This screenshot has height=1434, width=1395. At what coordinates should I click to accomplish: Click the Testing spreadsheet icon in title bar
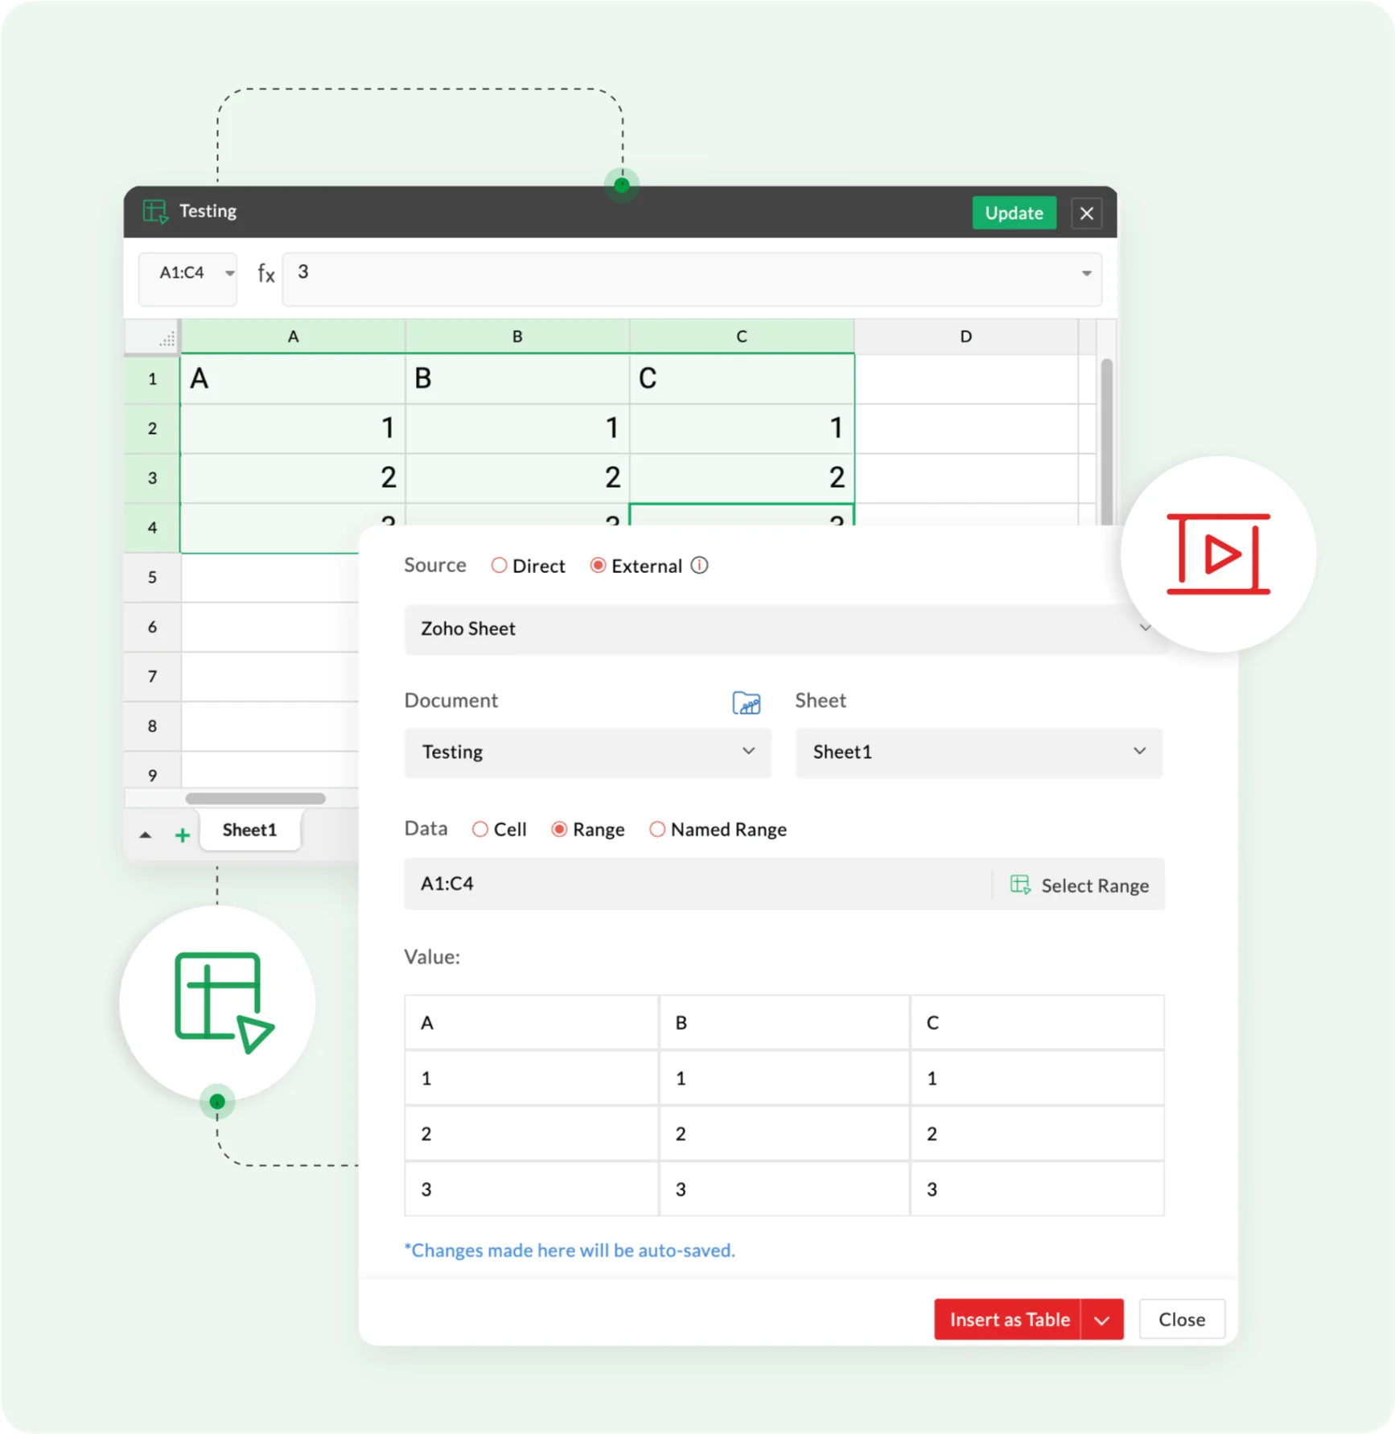154,212
